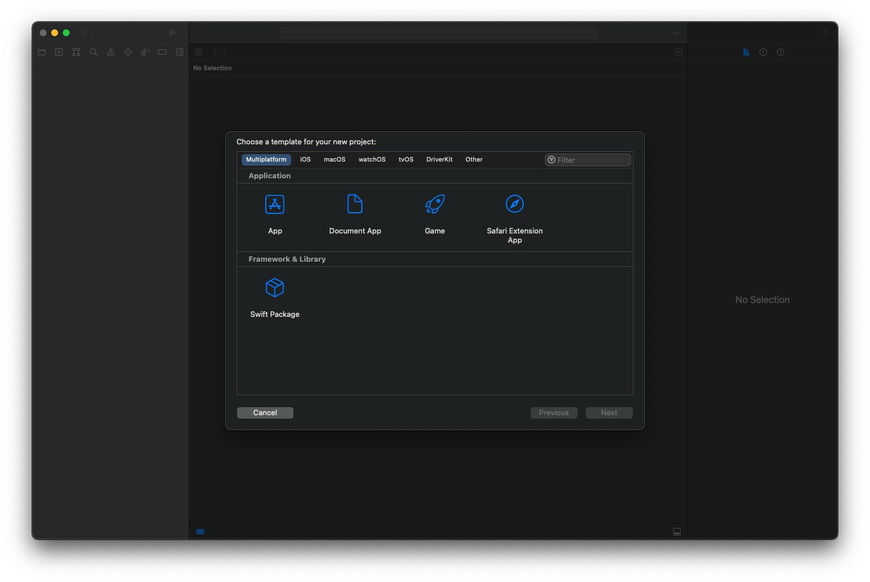Open the Test navigator diamond icon
This screenshot has width=870, height=582.
pyautogui.click(x=128, y=52)
